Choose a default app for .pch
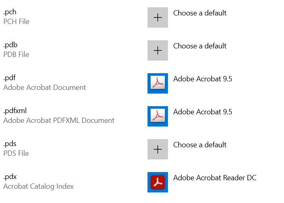Image resolution: width=284 pixels, height=203 pixels. [x=200, y=13]
